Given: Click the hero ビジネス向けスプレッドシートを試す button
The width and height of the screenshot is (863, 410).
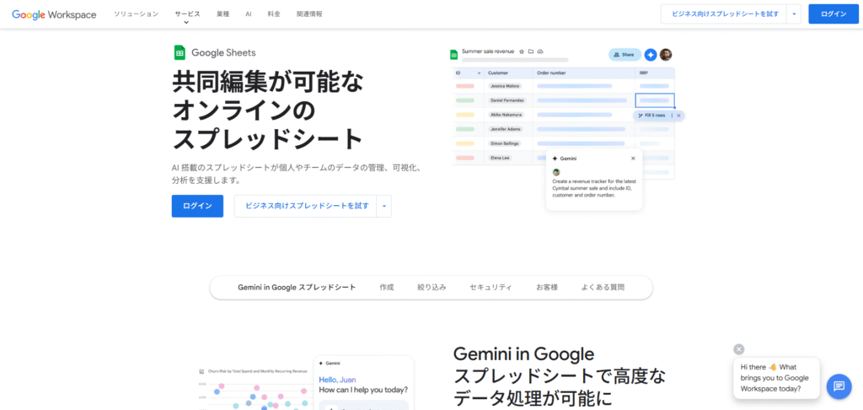Looking at the screenshot, I should coord(306,206).
